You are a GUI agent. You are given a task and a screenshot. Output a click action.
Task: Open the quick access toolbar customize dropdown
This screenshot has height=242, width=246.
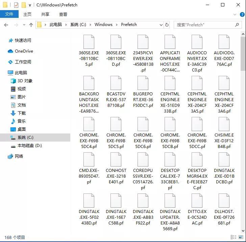tap(30, 5)
